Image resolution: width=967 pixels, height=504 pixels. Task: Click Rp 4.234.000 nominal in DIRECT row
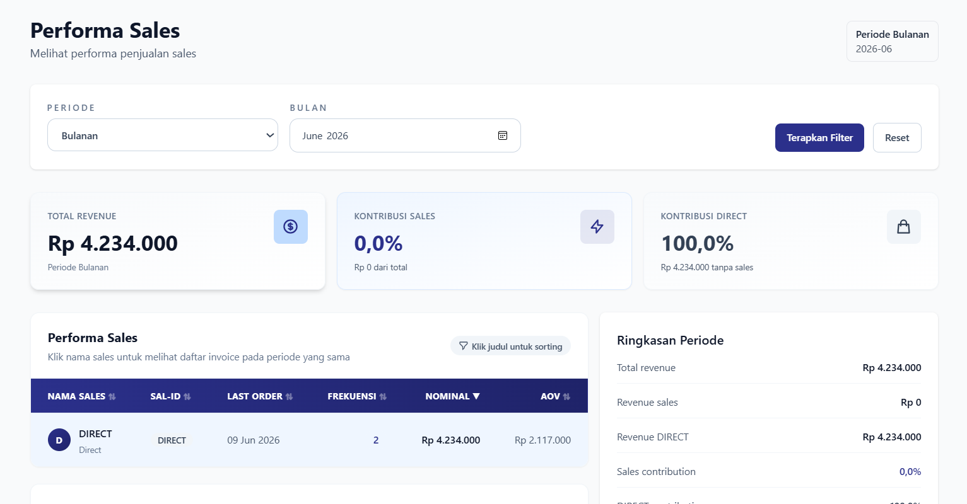tap(451, 440)
